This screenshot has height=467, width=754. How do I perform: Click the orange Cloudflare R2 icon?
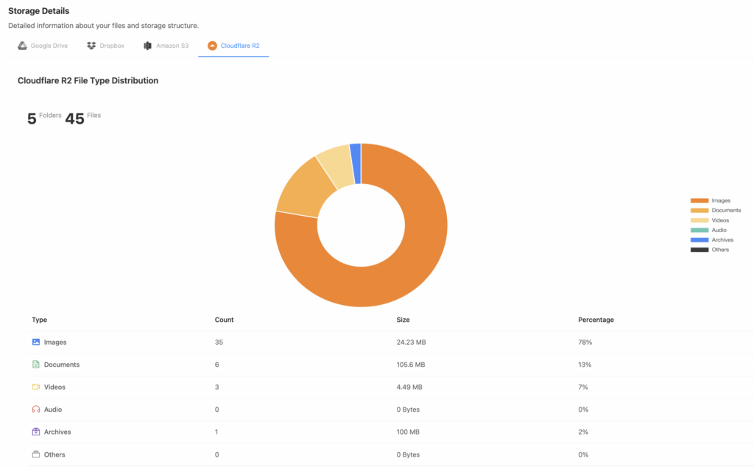pos(212,46)
